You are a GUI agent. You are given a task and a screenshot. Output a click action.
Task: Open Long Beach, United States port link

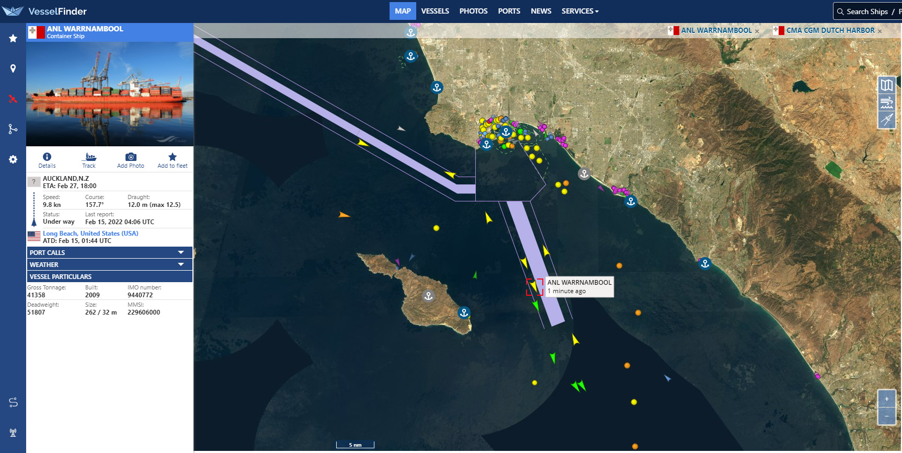coord(90,234)
